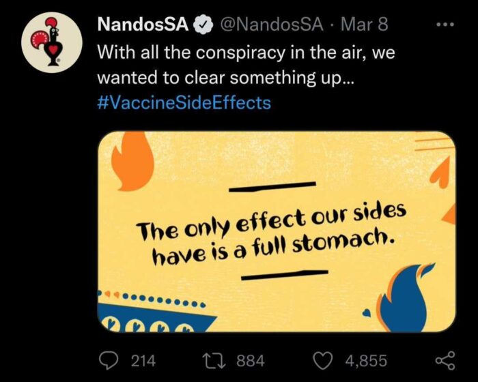Open the three-dot more options menu
Image resolution: width=478 pixels, height=382 pixels.
point(445,24)
